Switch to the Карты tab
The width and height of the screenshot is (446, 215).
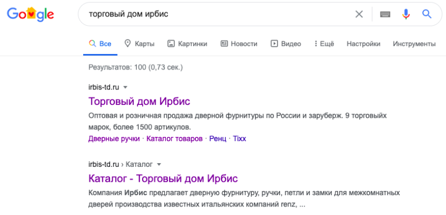(x=140, y=44)
